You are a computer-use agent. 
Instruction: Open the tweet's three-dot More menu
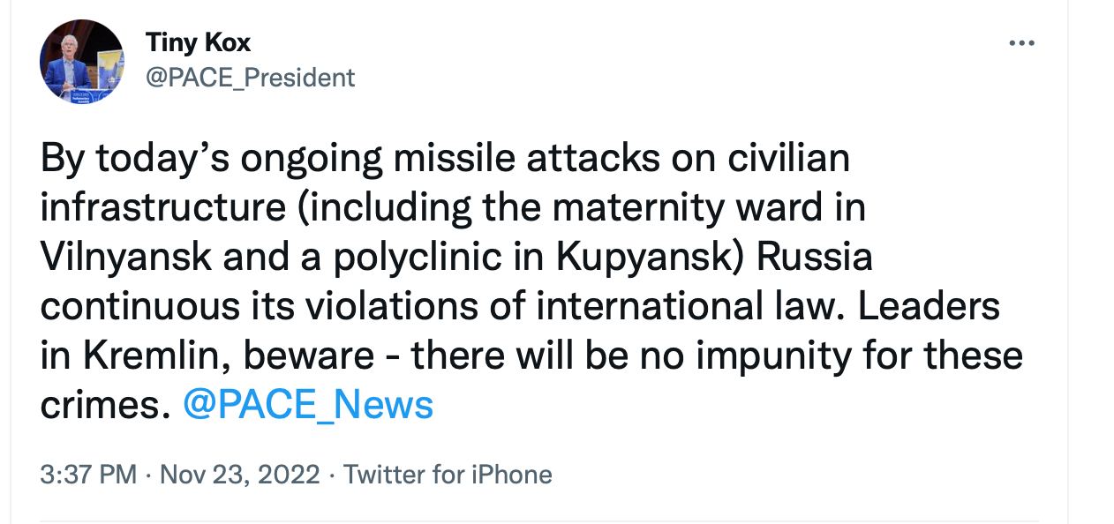(x=1021, y=42)
